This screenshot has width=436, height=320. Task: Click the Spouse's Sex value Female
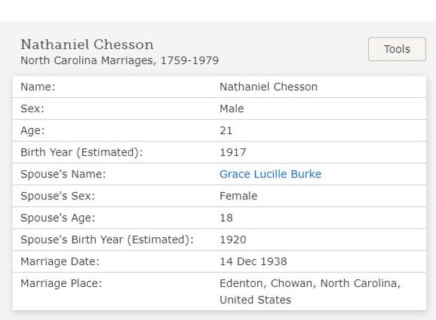(x=238, y=196)
